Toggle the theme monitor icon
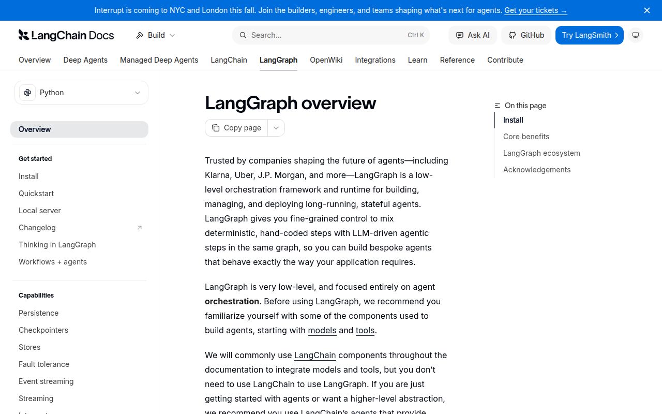Viewport: 662px width, 414px height. click(636, 35)
